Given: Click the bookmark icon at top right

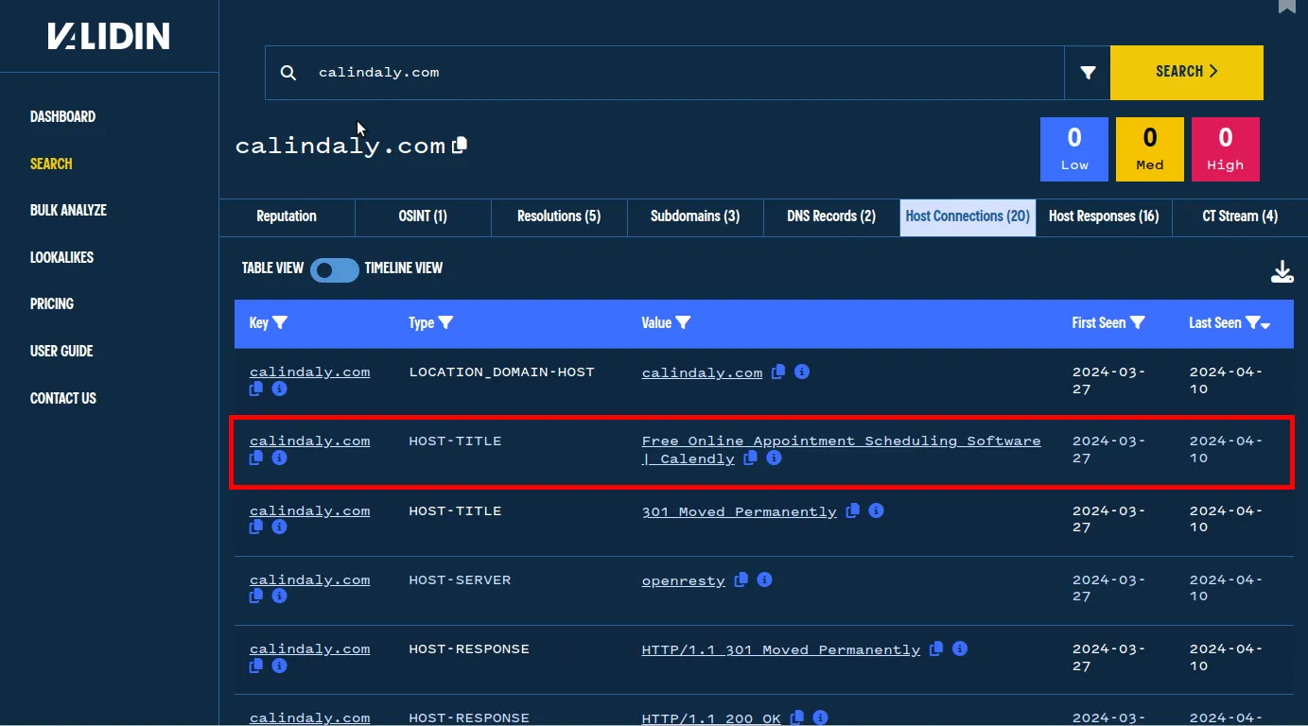Looking at the screenshot, I should click(1286, 6).
